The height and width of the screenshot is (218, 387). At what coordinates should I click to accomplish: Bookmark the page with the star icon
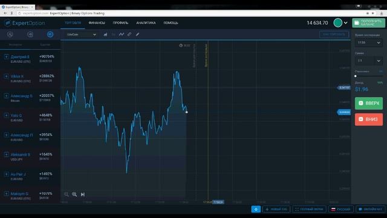[373, 13]
